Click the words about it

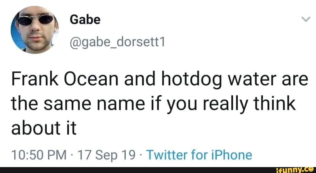pyautogui.click(x=44, y=128)
